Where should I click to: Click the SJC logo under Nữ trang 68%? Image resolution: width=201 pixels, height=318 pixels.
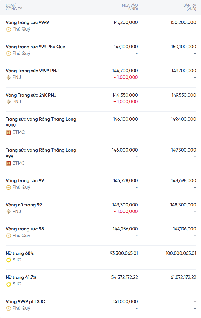[9, 260]
